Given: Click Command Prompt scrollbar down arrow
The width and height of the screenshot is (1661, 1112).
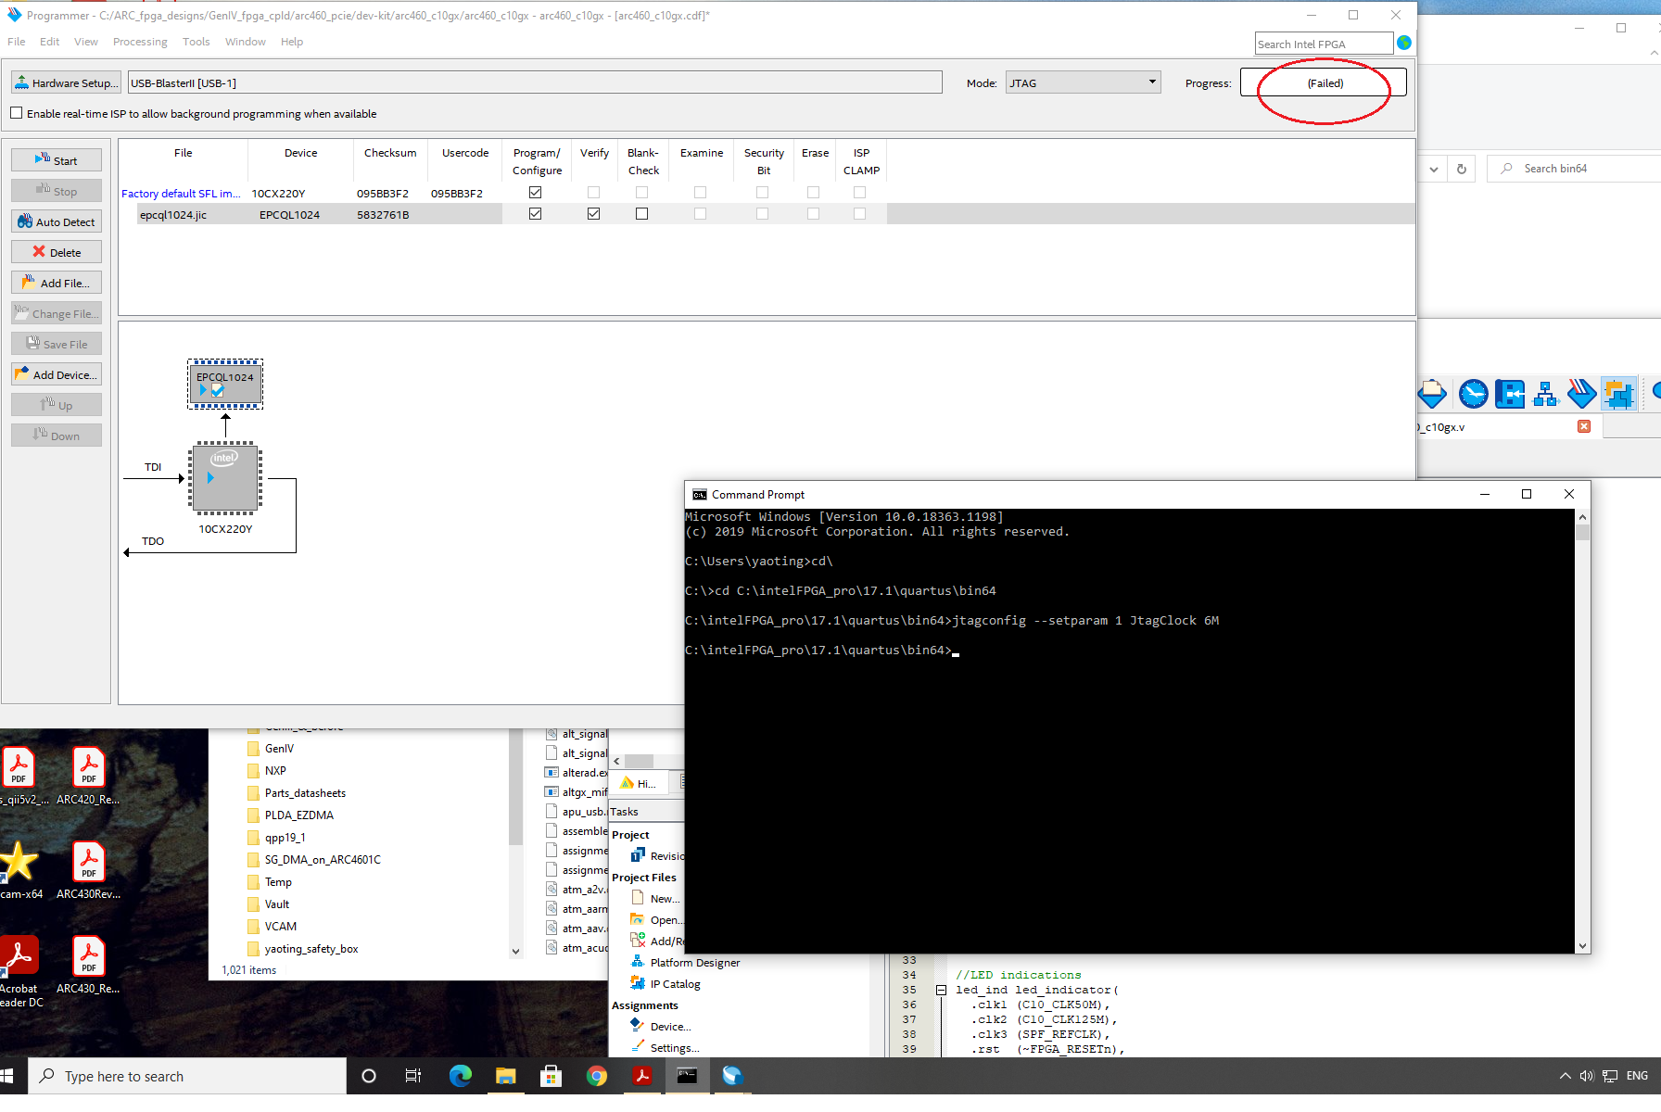Looking at the screenshot, I should tap(1582, 946).
